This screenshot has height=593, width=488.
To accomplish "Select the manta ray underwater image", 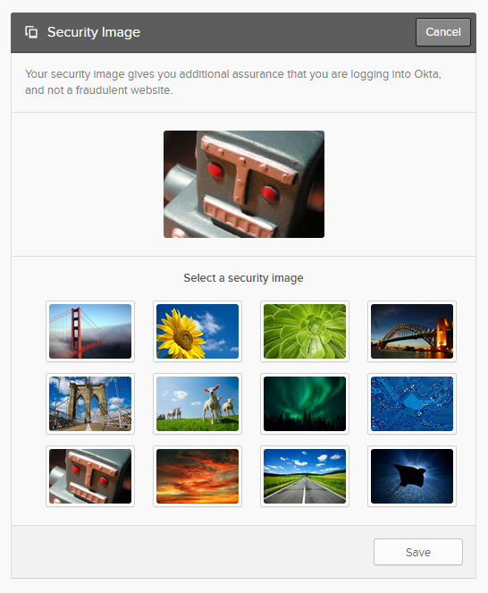I will (412, 476).
